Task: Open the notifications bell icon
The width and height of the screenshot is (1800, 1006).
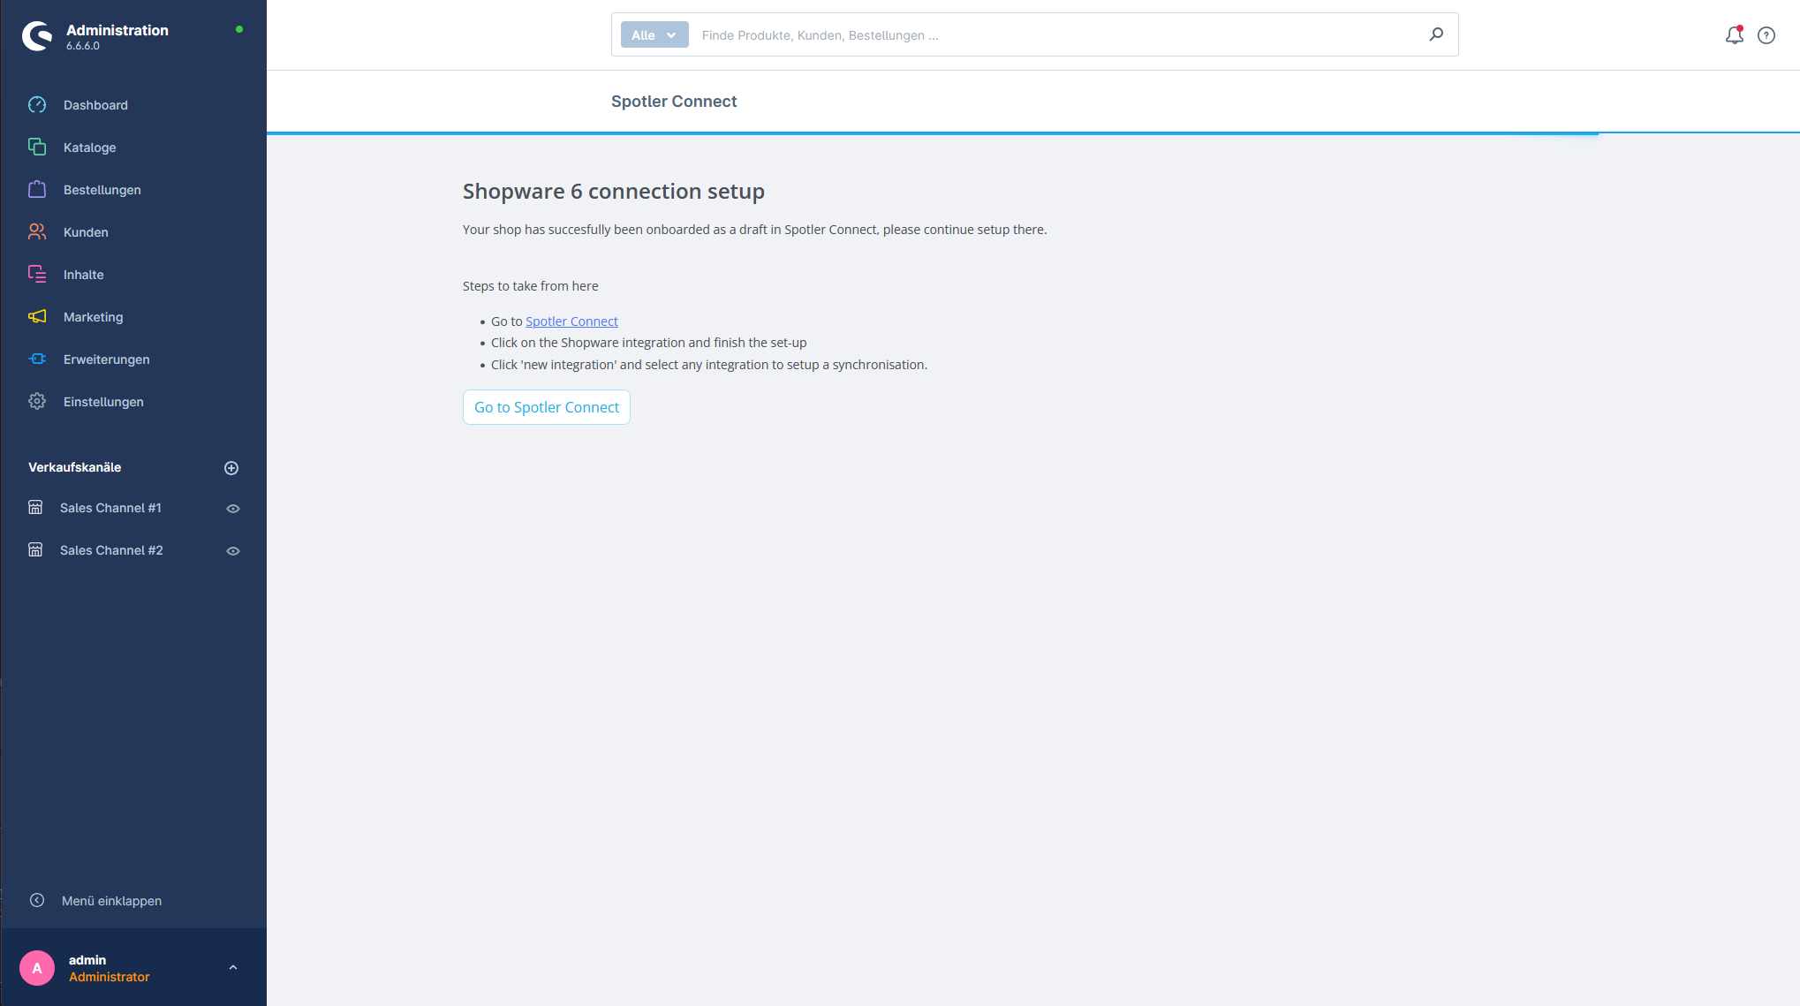Action: coord(1735,35)
